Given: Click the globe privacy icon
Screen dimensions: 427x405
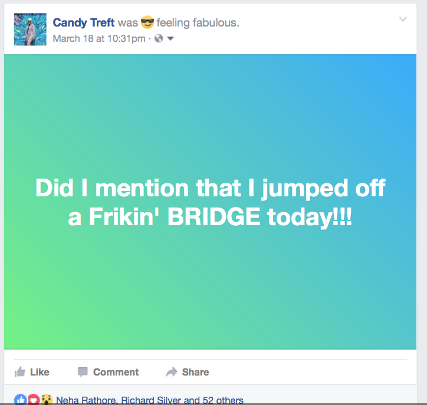Looking at the screenshot, I should 159,39.
